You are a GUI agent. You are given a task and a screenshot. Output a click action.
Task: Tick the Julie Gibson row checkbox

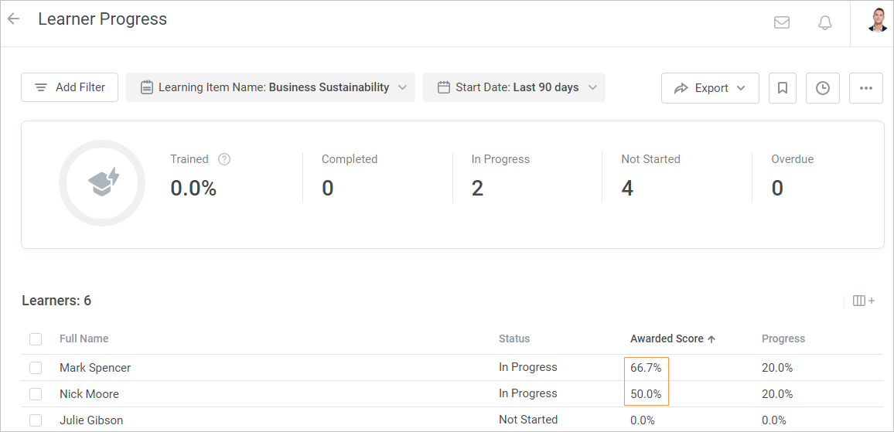pyautogui.click(x=36, y=420)
